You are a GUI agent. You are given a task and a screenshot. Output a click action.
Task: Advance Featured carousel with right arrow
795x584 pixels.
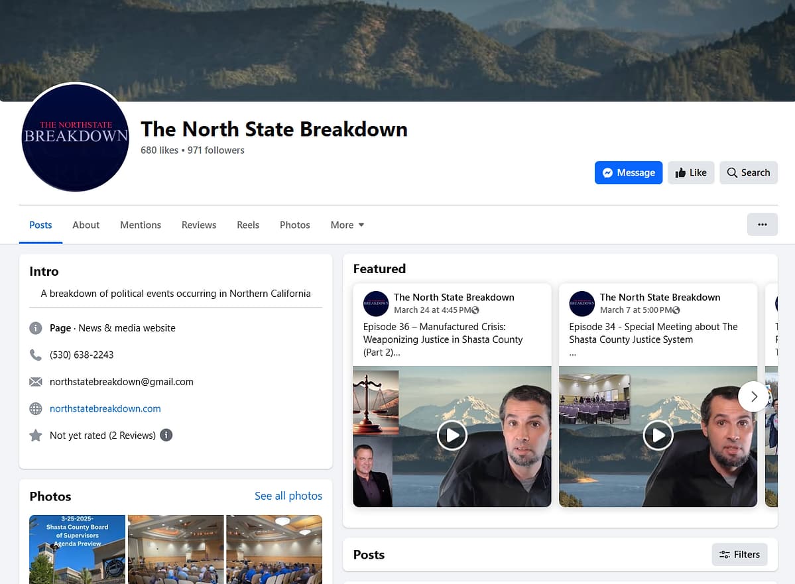(753, 396)
